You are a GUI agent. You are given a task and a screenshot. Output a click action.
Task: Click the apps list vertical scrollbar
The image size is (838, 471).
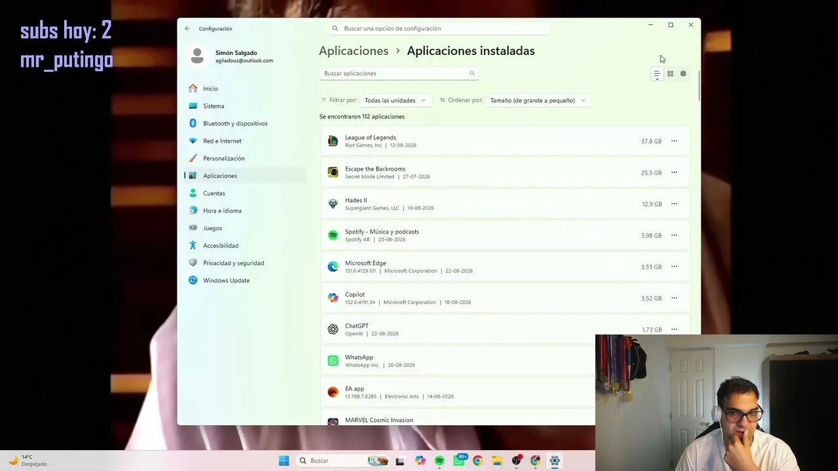(699, 86)
